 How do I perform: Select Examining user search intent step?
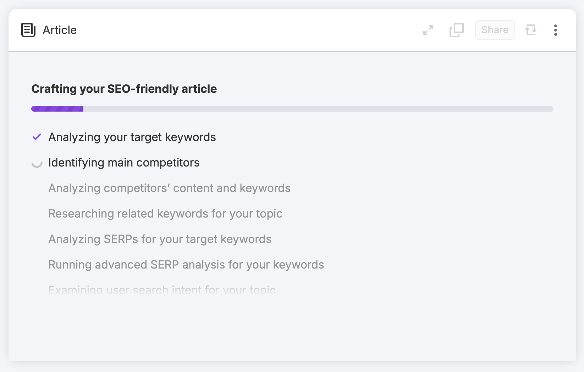(x=162, y=290)
